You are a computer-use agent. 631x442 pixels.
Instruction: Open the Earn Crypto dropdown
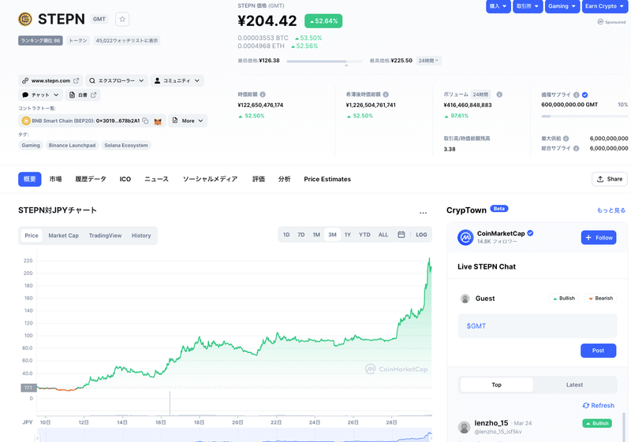[604, 6]
